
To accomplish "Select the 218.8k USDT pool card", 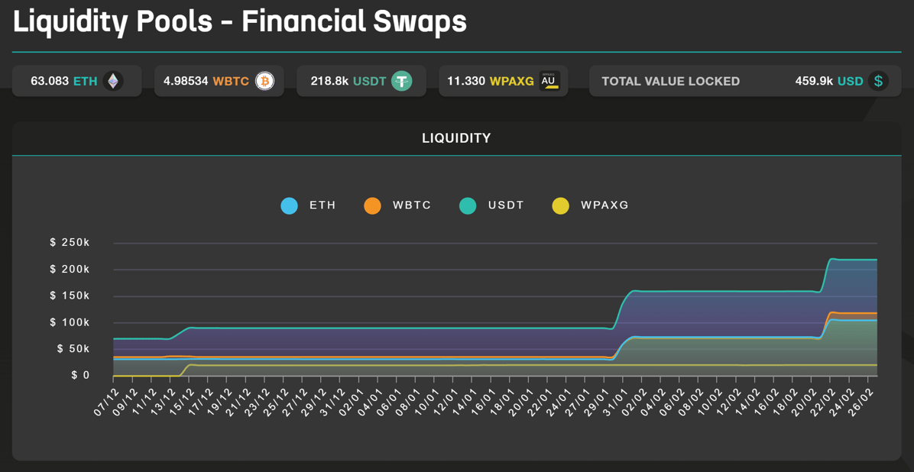I will click(361, 80).
